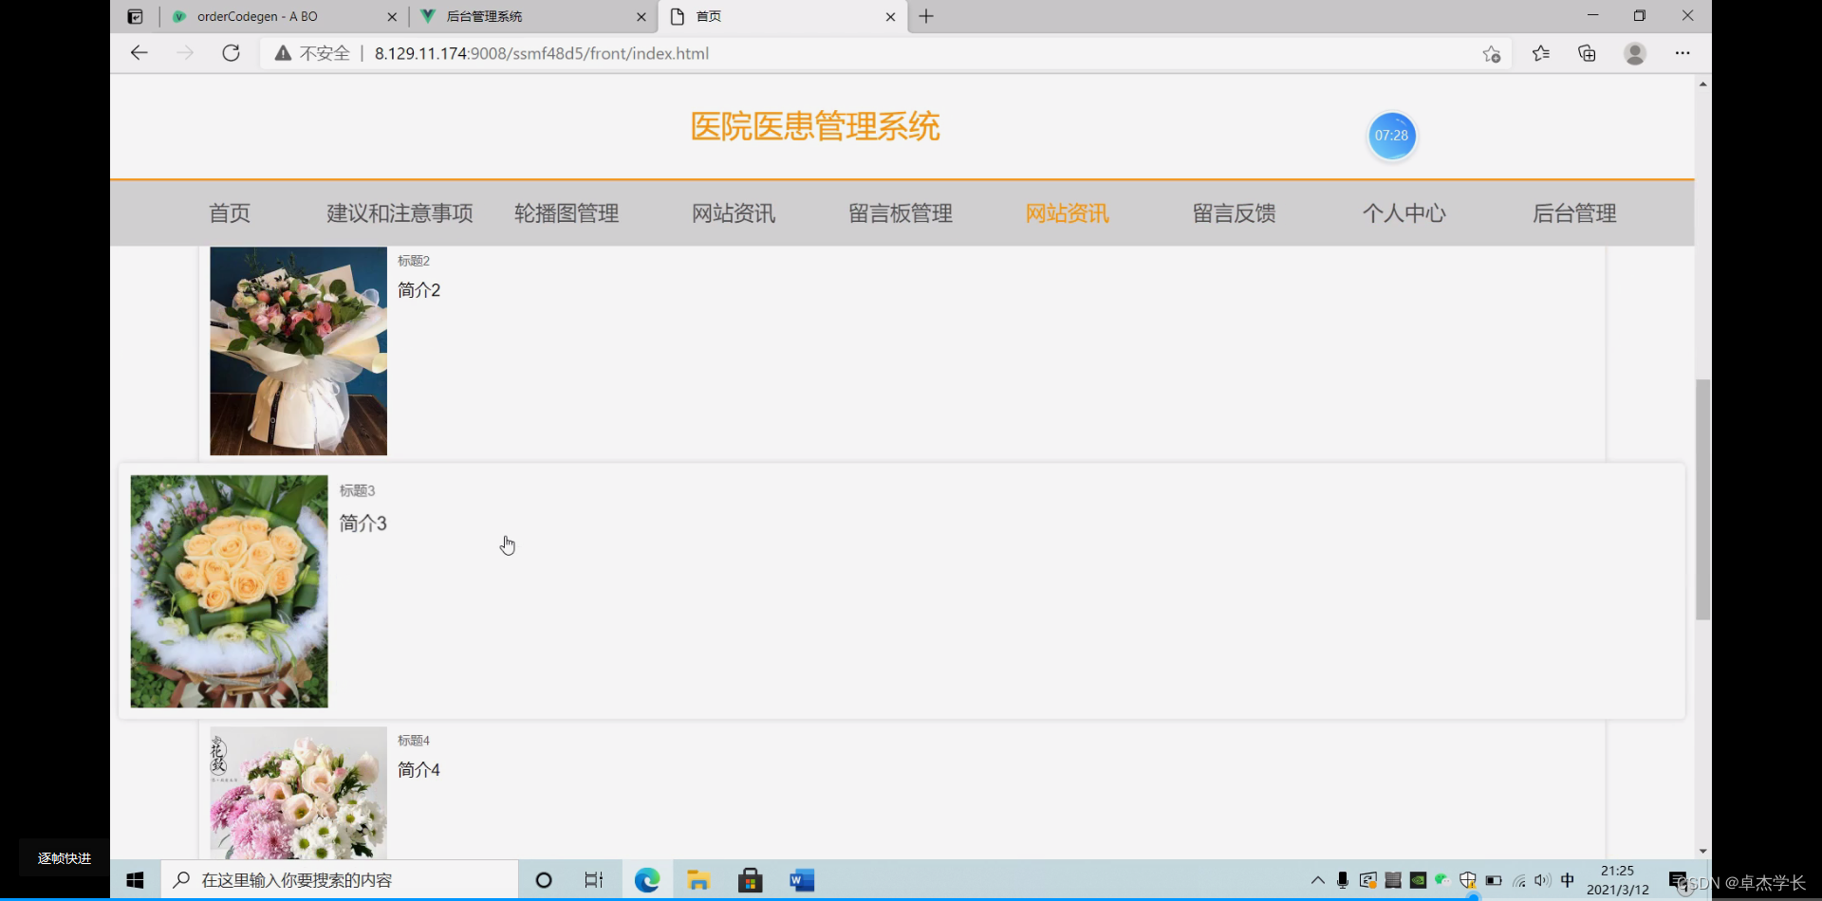Open the browser settings menu (...)
Screen dimensions: 1822x901
[1683, 53]
